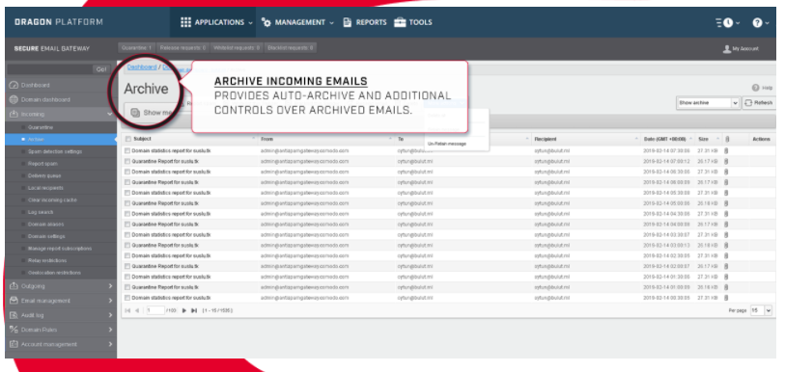Click the Email management icon in sidebar

tap(14, 301)
